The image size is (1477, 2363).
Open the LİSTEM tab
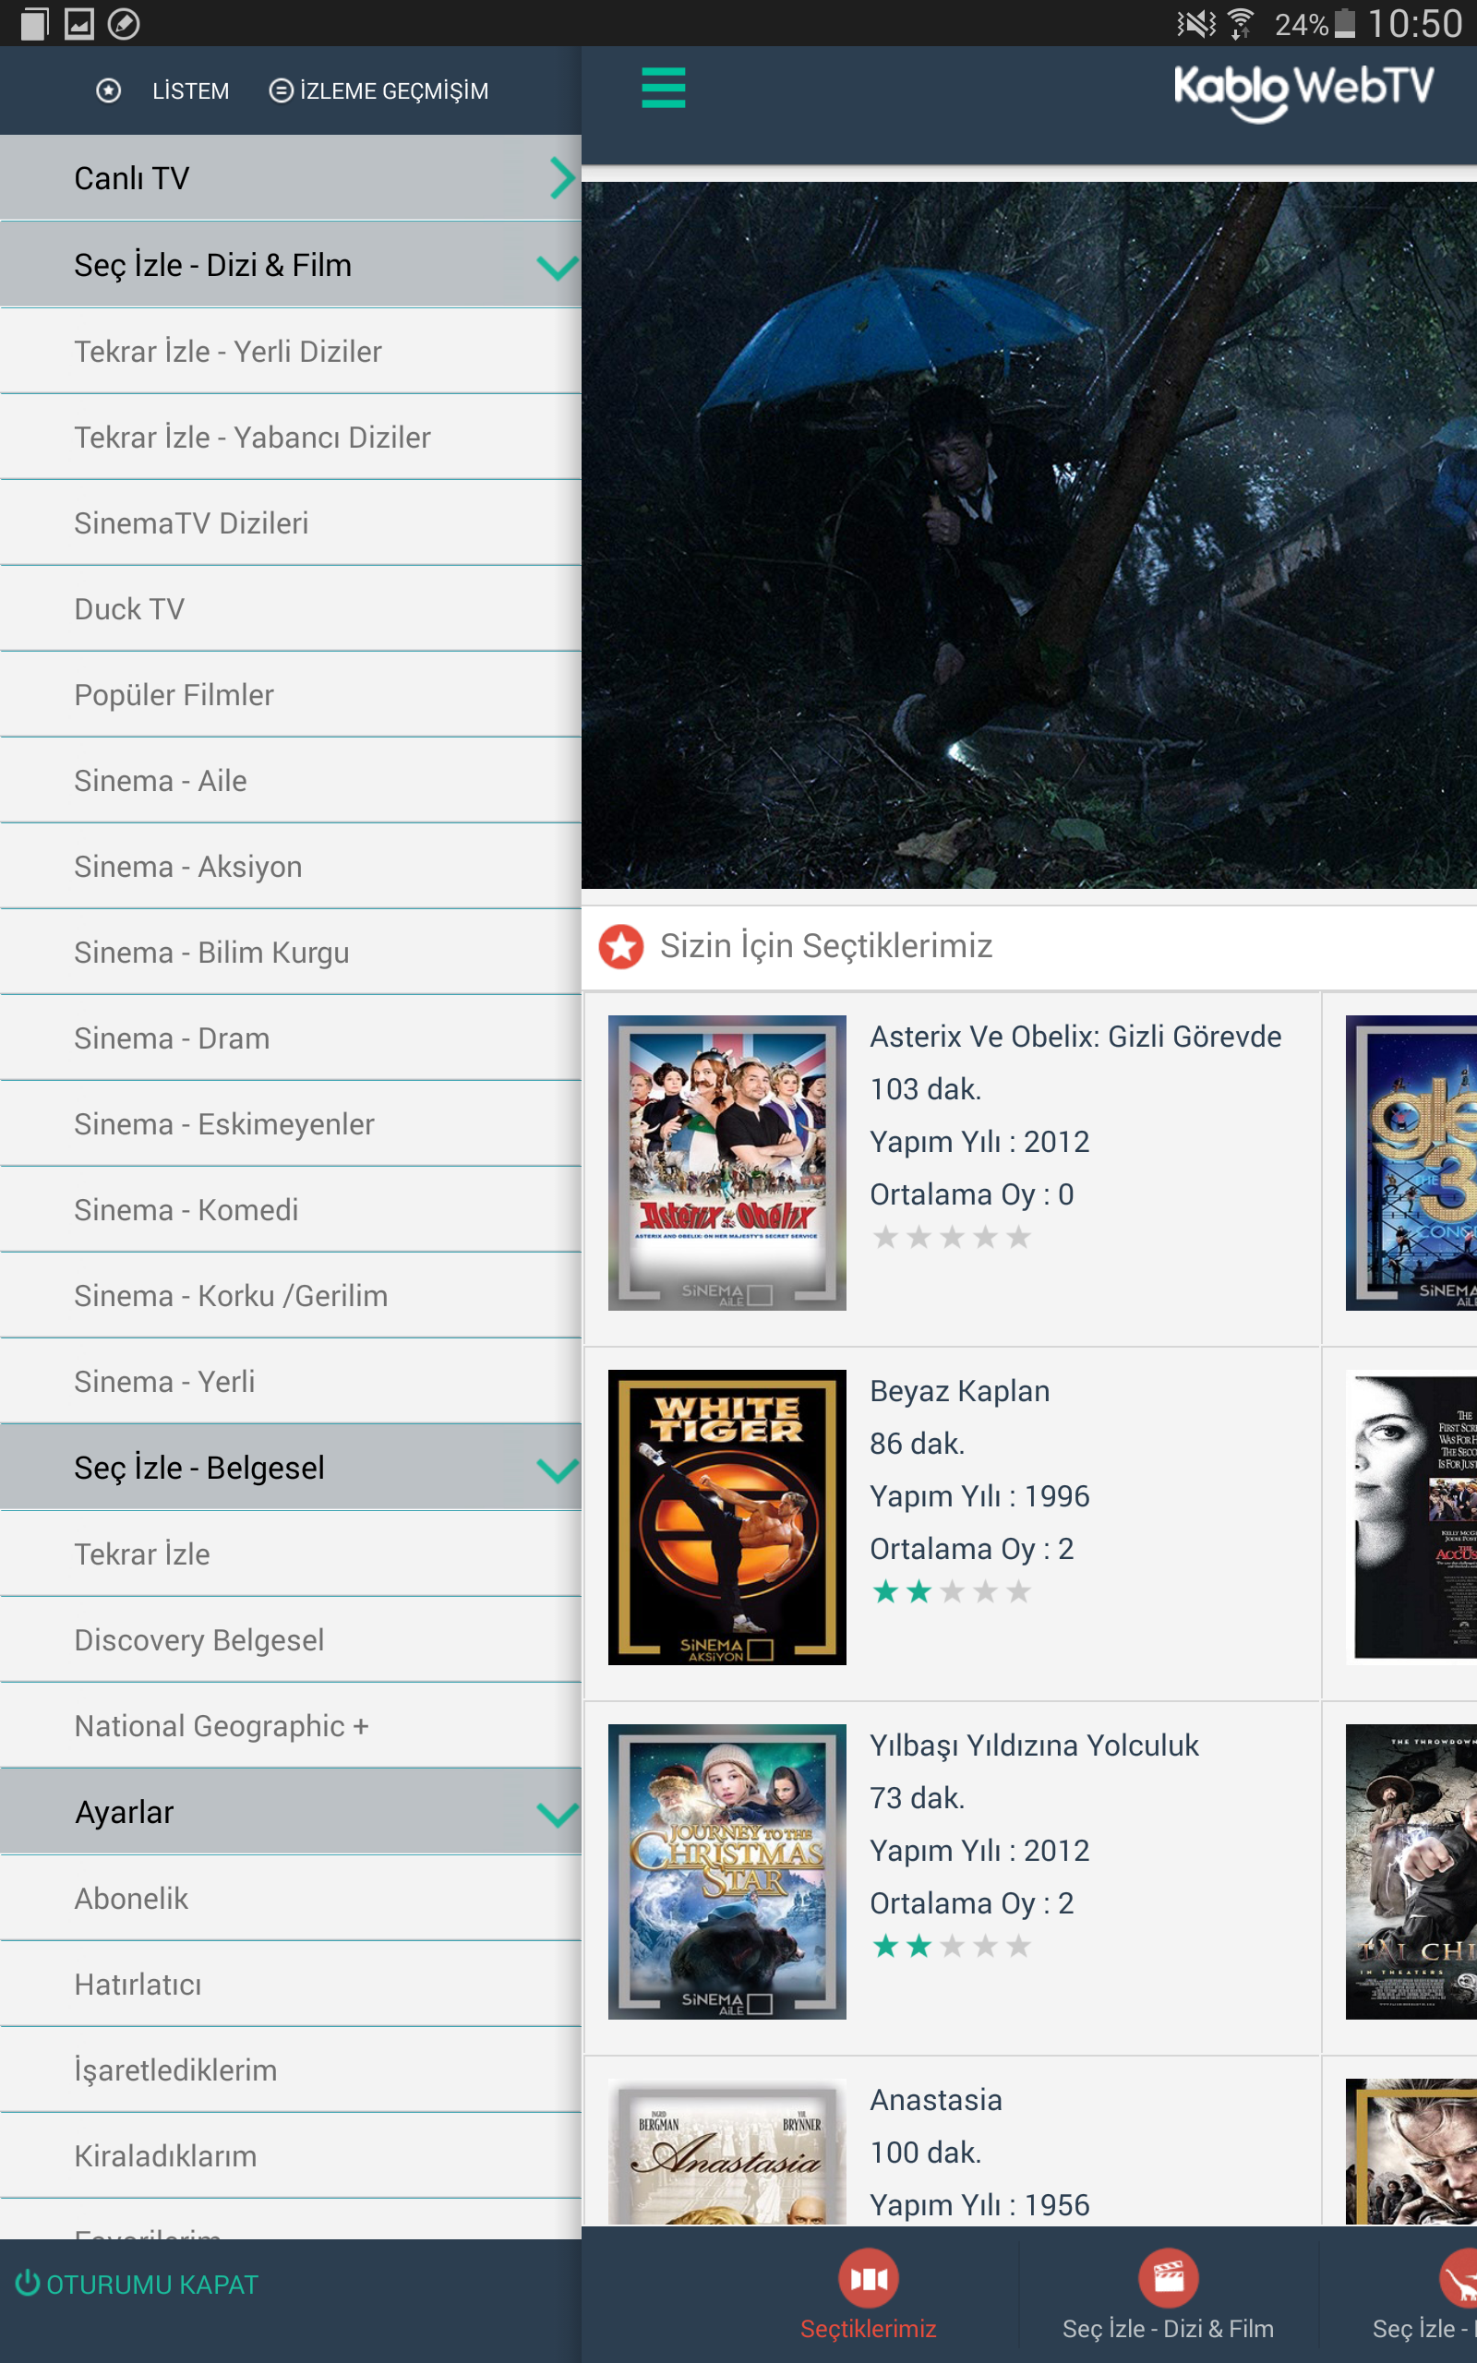[x=190, y=90]
